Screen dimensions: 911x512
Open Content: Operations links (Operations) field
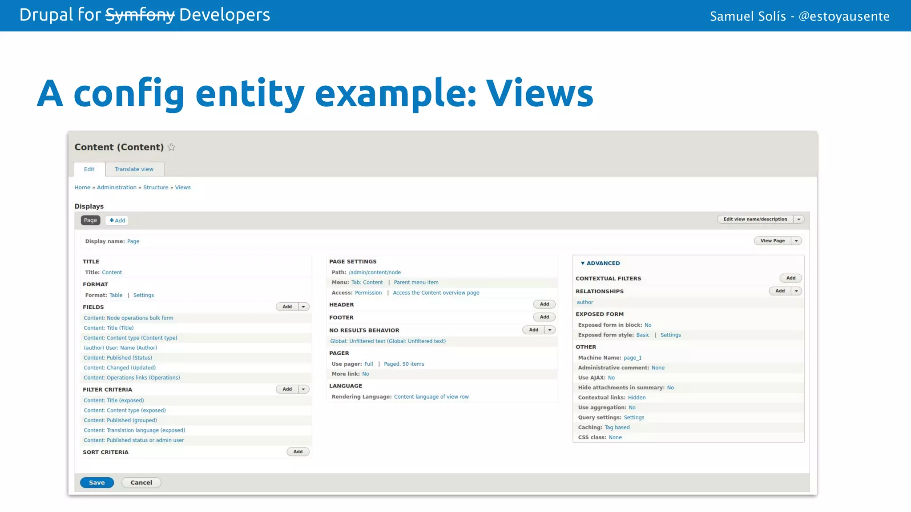tap(132, 378)
